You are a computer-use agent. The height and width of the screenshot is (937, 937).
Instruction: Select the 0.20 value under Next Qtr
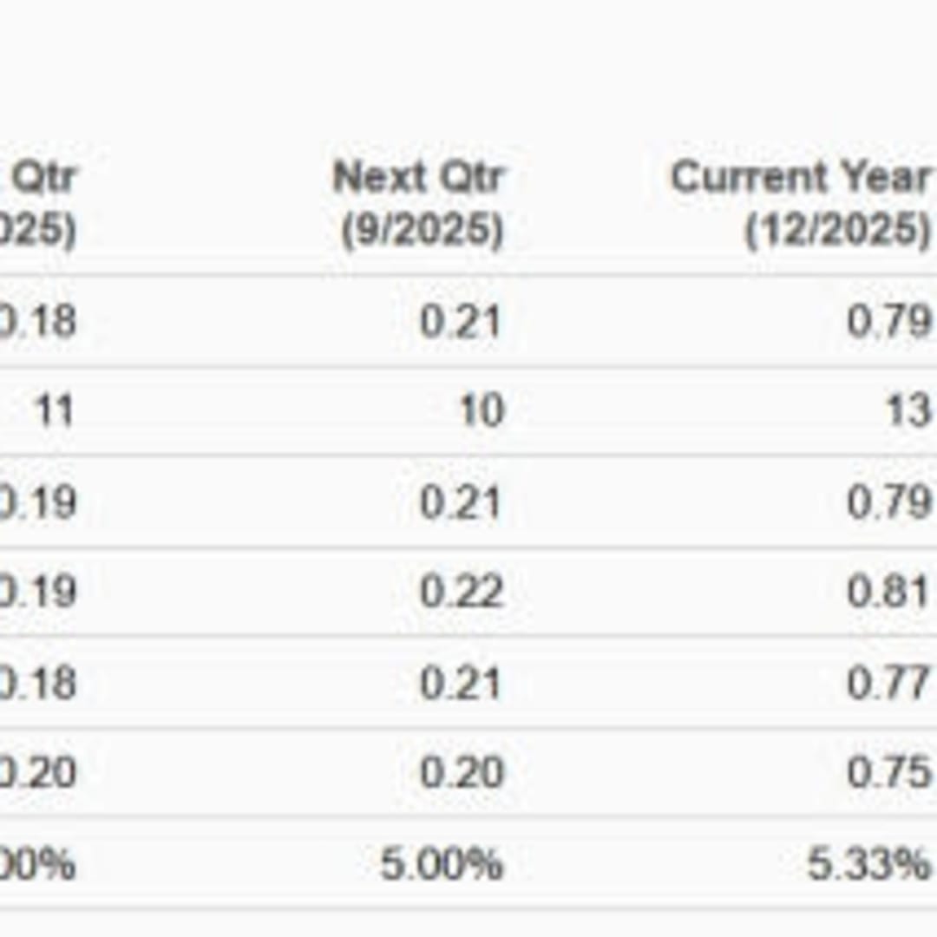tap(462, 772)
